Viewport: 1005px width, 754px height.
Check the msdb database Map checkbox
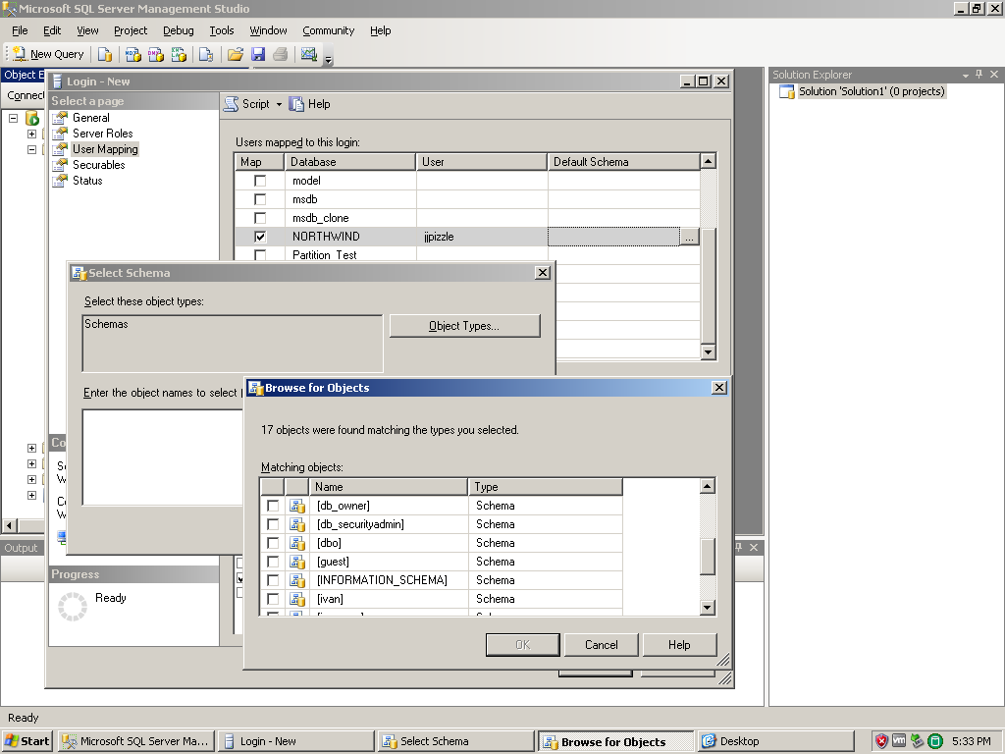[259, 199]
